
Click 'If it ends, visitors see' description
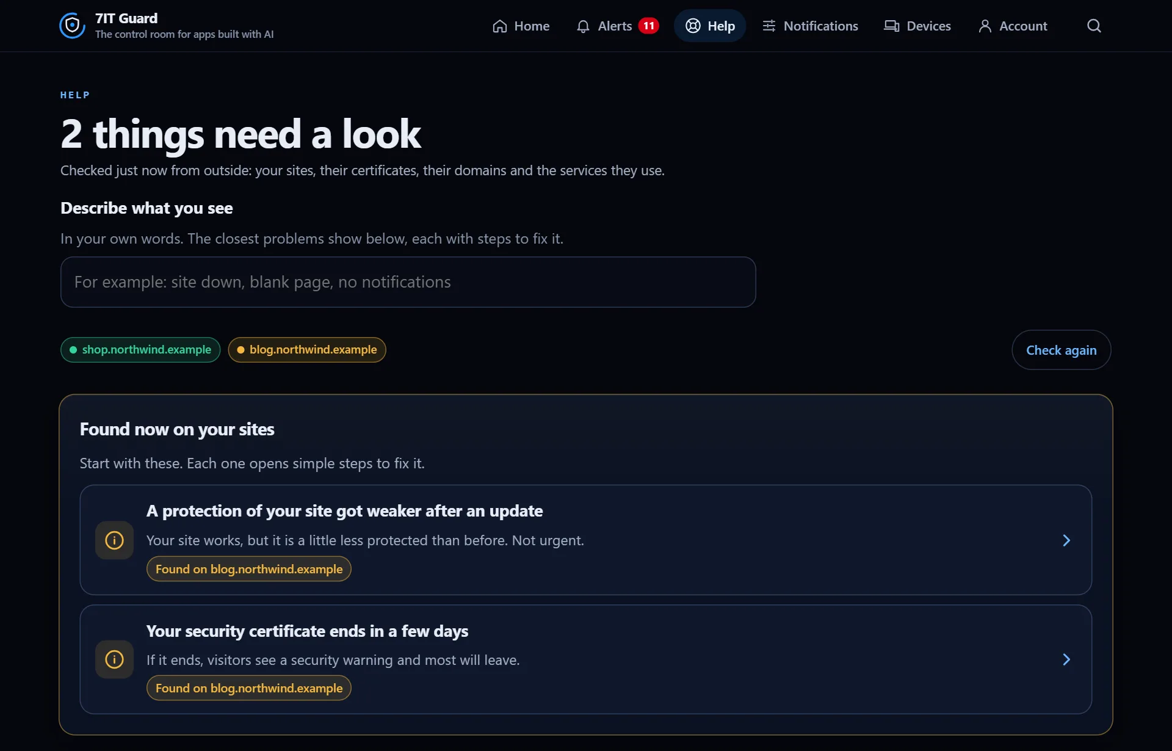coord(333,660)
